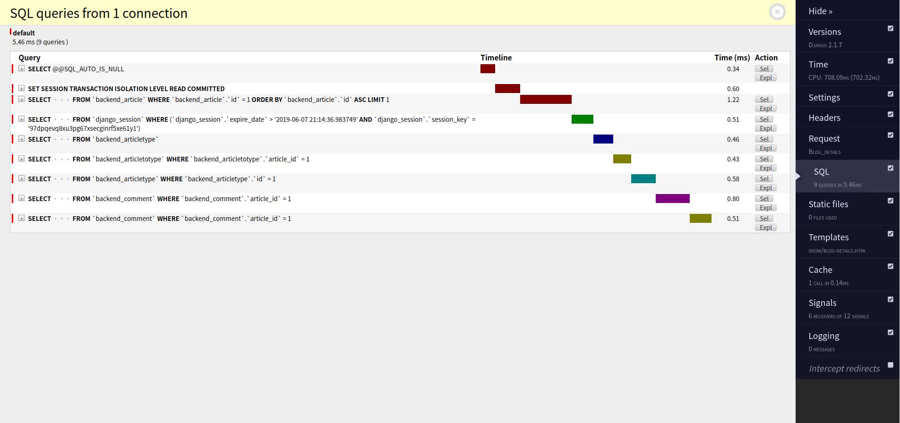The width and height of the screenshot is (900, 423).
Task: Disable the Headers panel checkbox
Action: click(891, 114)
